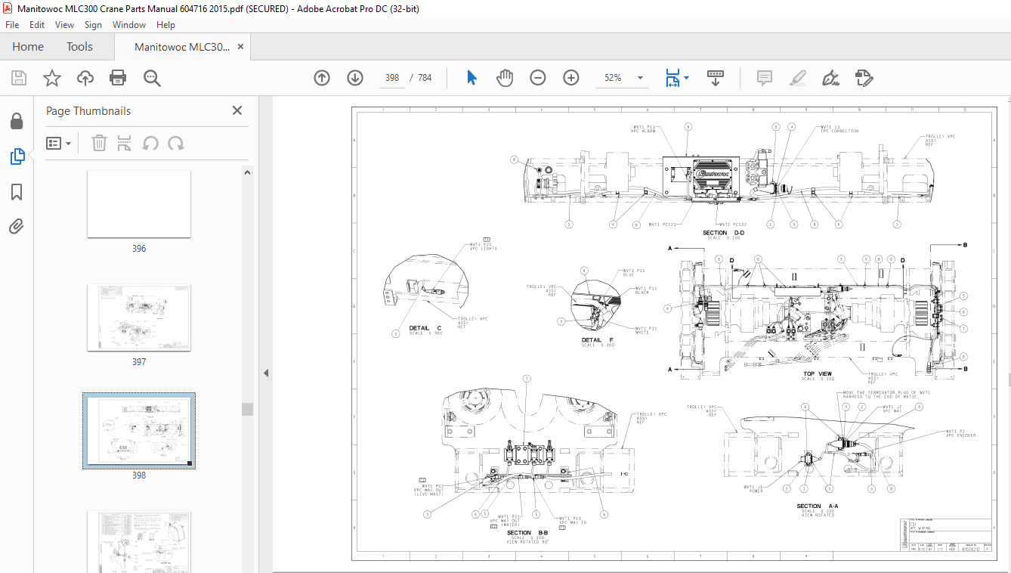Click the insert page break icon in thumbnails panel

pos(125,143)
